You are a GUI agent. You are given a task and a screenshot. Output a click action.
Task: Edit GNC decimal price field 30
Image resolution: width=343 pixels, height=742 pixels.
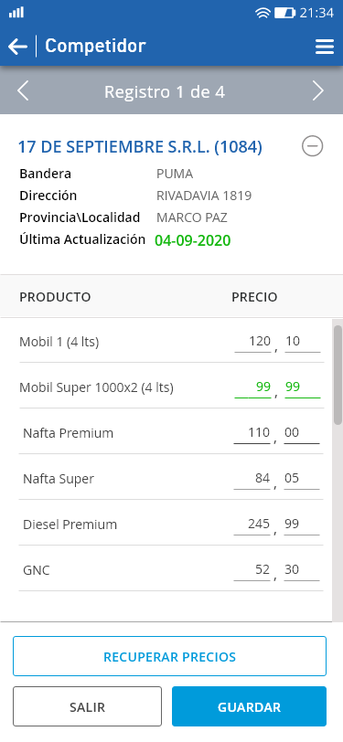(302, 570)
